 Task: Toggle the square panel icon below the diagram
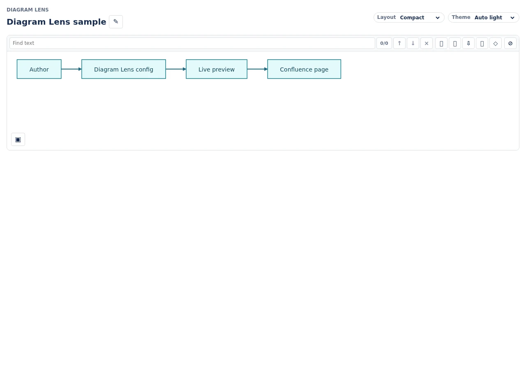tap(18, 139)
